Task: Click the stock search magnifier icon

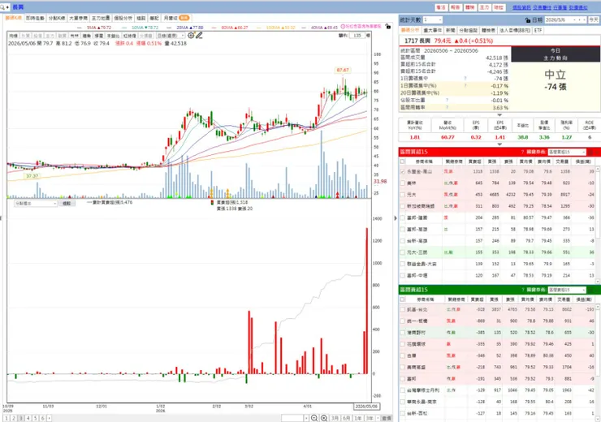Action: [x=2, y=7]
